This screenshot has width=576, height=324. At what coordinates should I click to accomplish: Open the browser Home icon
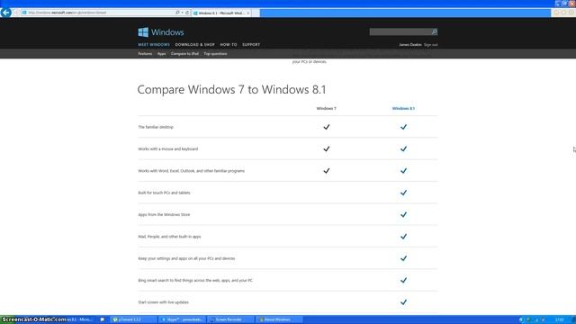point(556,13)
